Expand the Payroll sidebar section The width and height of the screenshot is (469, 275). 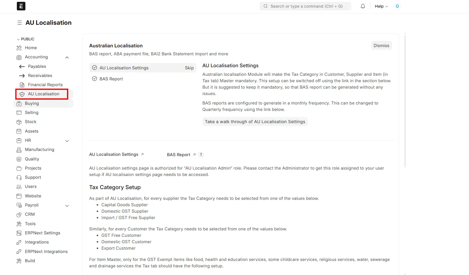(67, 206)
